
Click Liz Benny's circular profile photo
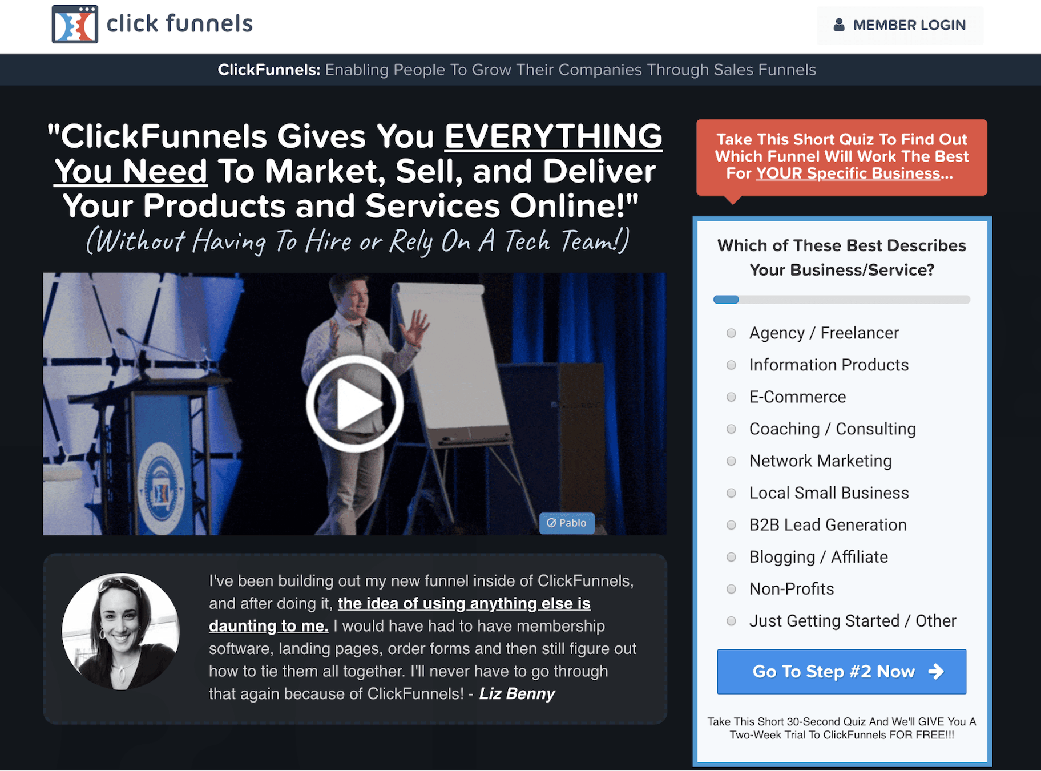click(121, 631)
